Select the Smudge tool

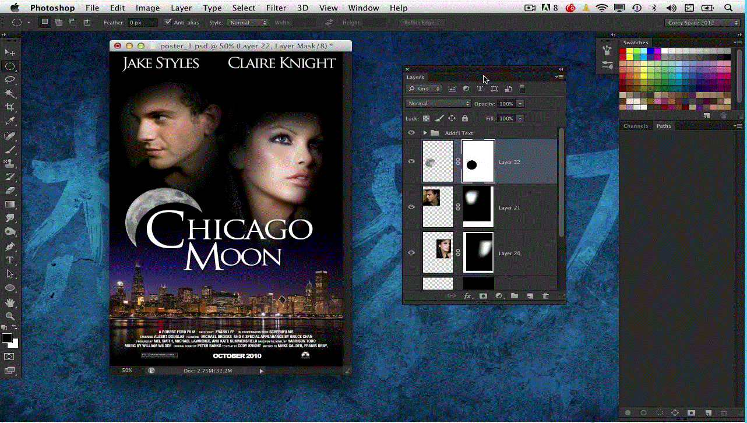tap(10, 218)
